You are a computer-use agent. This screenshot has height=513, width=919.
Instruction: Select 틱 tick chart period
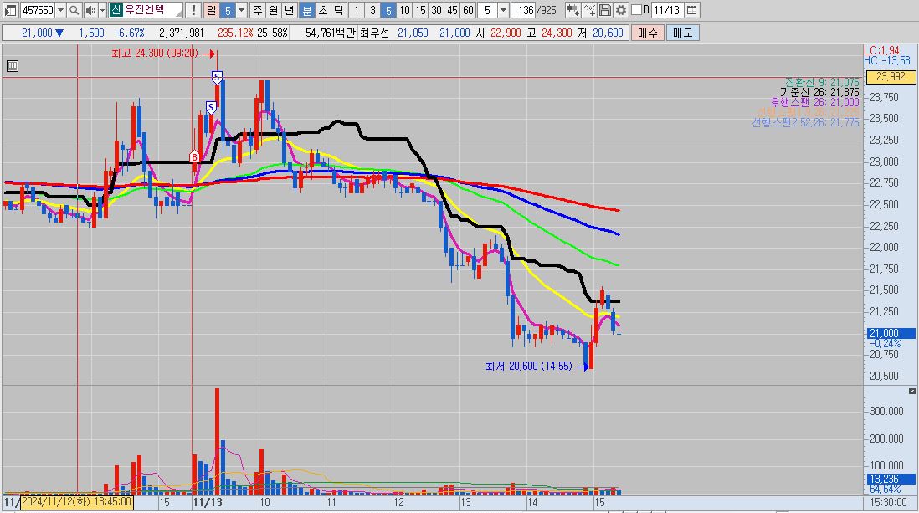point(339,10)
